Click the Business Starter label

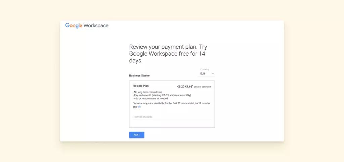coord(139,75)
